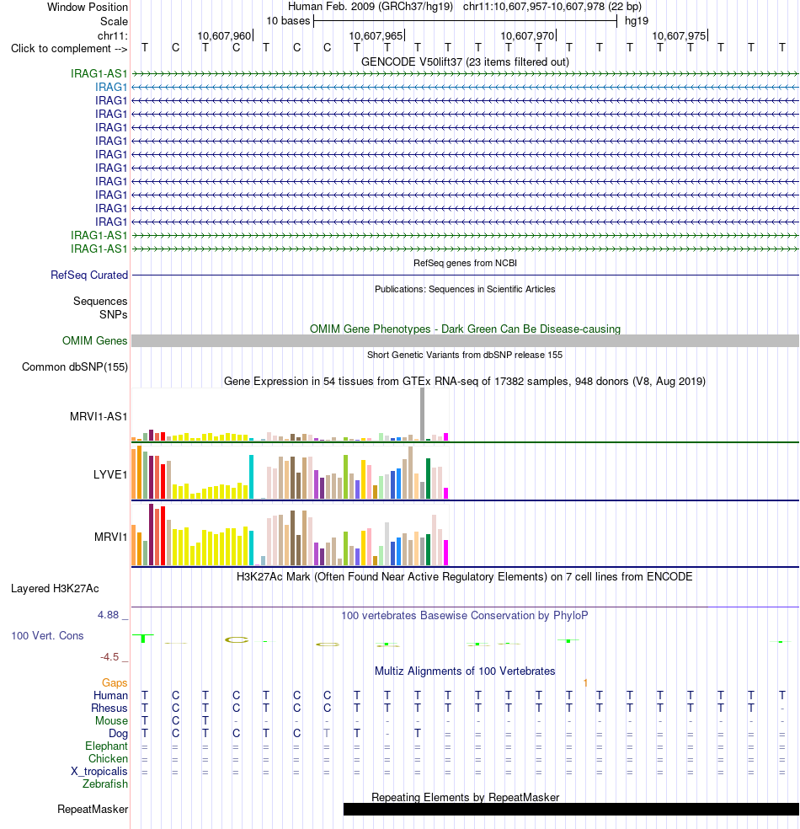Image resolution: width=800 pixels, height=829 pixels.
Task: Click the 'X_tropicalis' alignment row label
Action: (99, 772)
